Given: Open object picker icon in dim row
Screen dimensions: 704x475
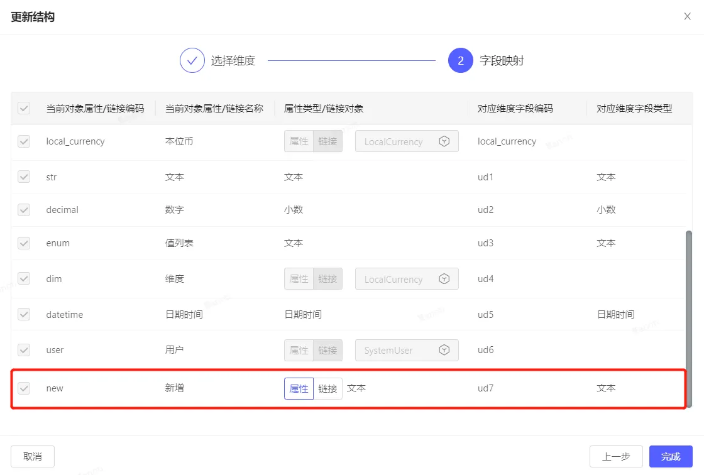Looking at the screenshot, I should (444, 279).
